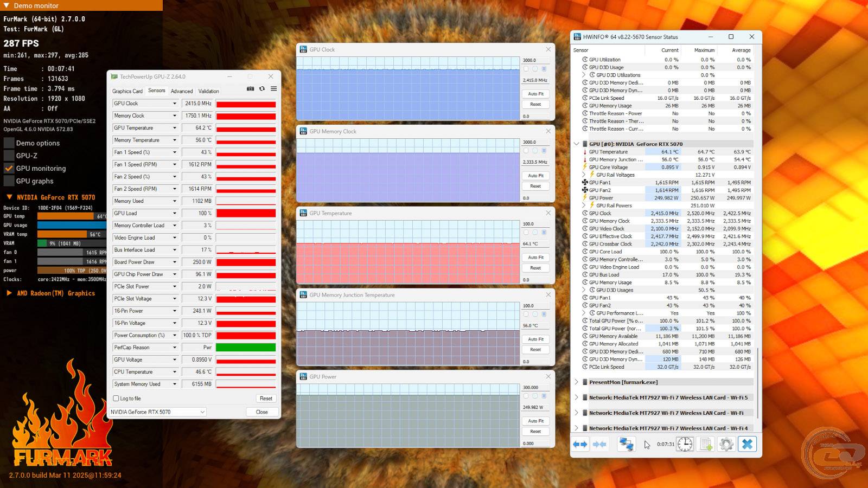
Task: Click the blue X icon in HWiNFO toolbar
Action: (747, 444)
